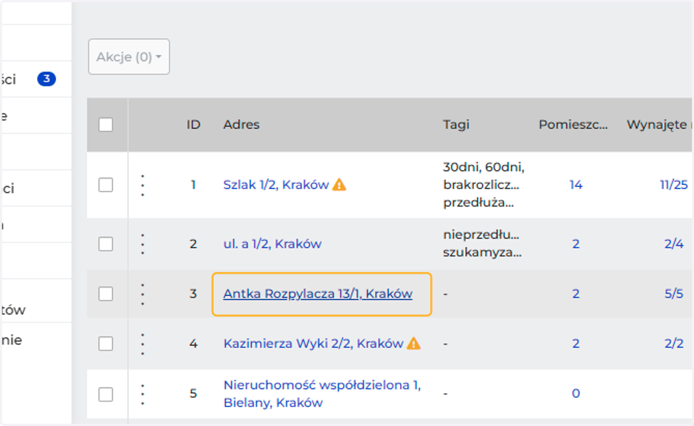
Task: Select checkbox for ul. a 1/2 row
Action: 106,244
